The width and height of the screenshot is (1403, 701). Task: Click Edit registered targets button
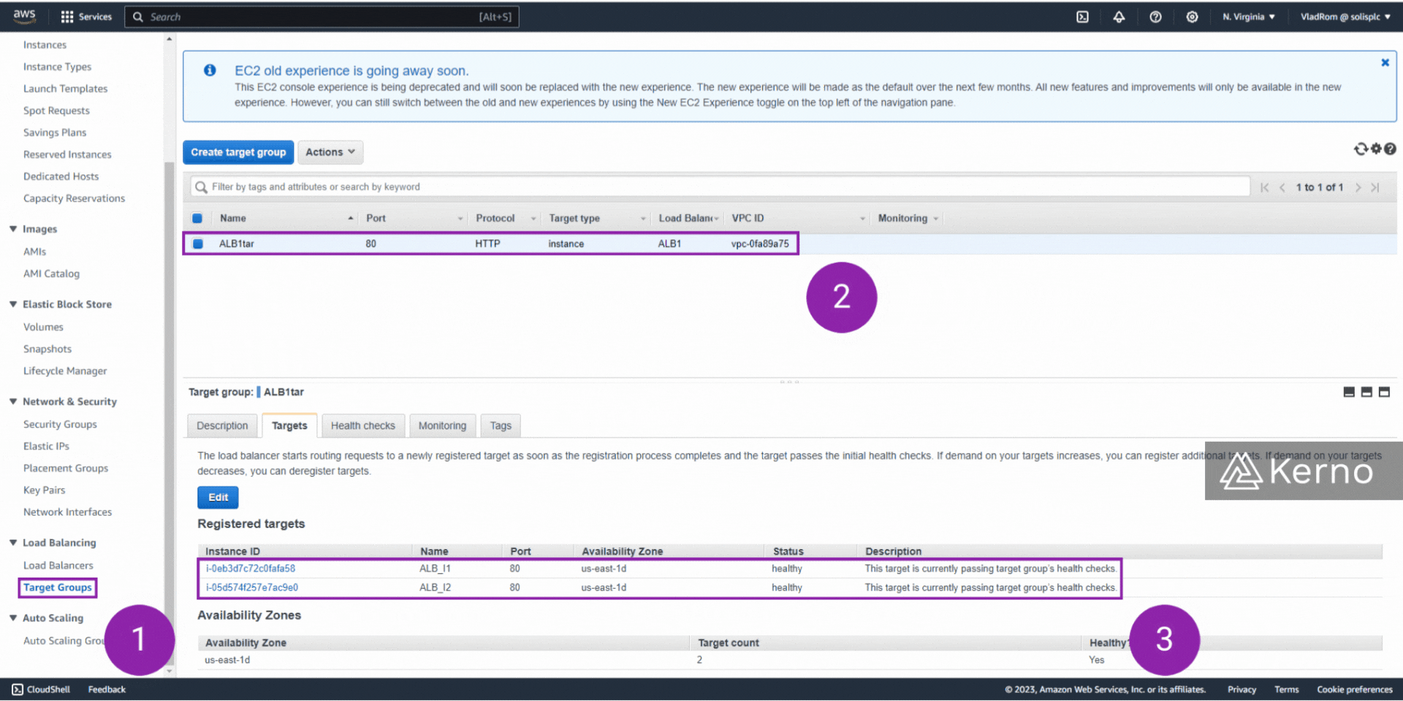[x=218, y=497]
